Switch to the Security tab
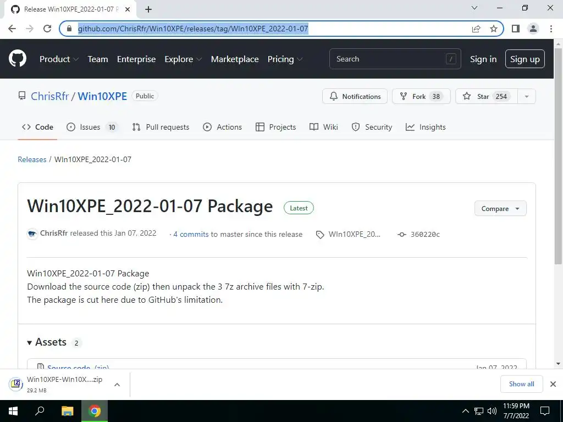 click(372, 127)
